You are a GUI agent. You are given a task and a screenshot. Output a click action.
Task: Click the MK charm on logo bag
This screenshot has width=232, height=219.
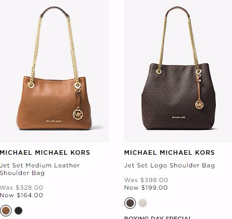pyautogui.click(x=199, y=105)
